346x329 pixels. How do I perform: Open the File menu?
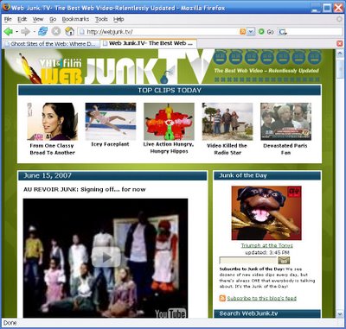(x=8, y=19)
